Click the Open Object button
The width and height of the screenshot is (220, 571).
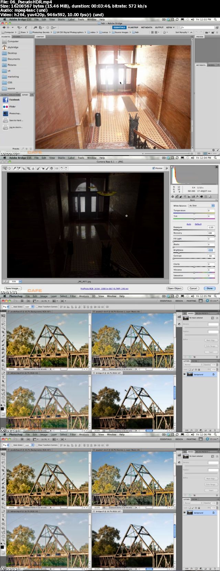click(x=175, y=288)
